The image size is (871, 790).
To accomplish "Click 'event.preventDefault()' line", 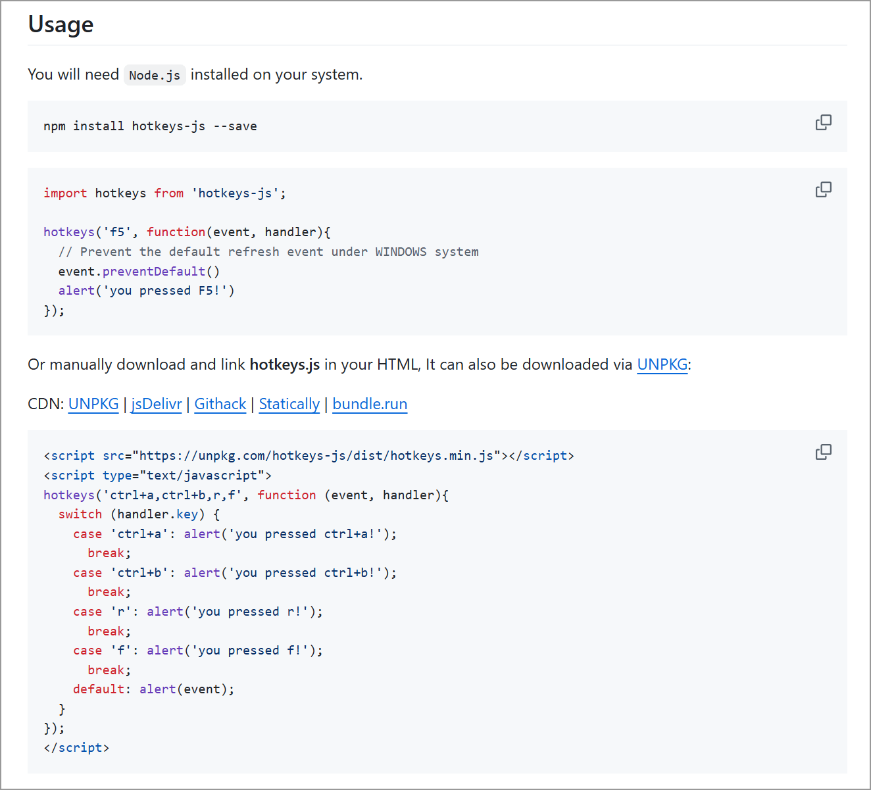I will tap(139, 272).
